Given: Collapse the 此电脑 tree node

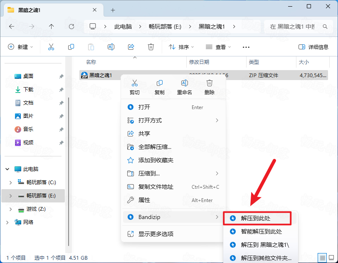Looking at the screenshot, I should click(7, 169).
